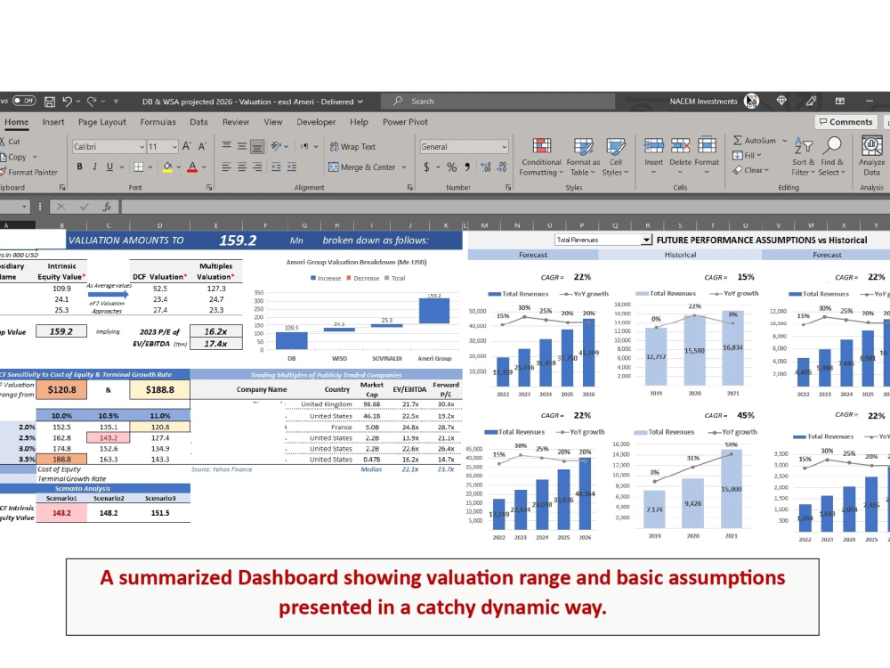
Task: Align cell text to the right
Action: [x=257, y=167]
